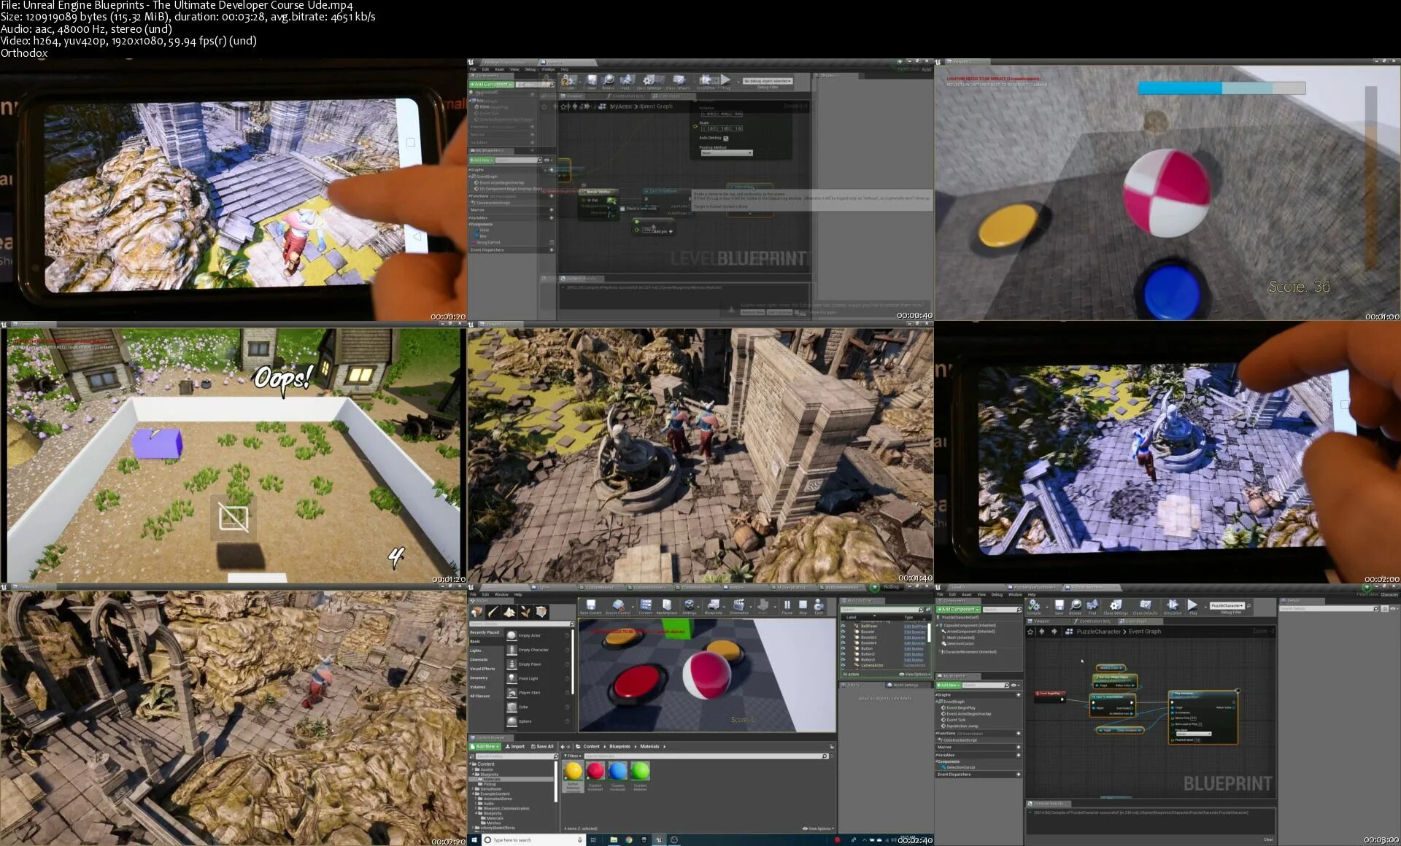The image size is (1401, 846).
Task: Select Paint mode brush icon in Modes panel
Action: tap(493, 612)
